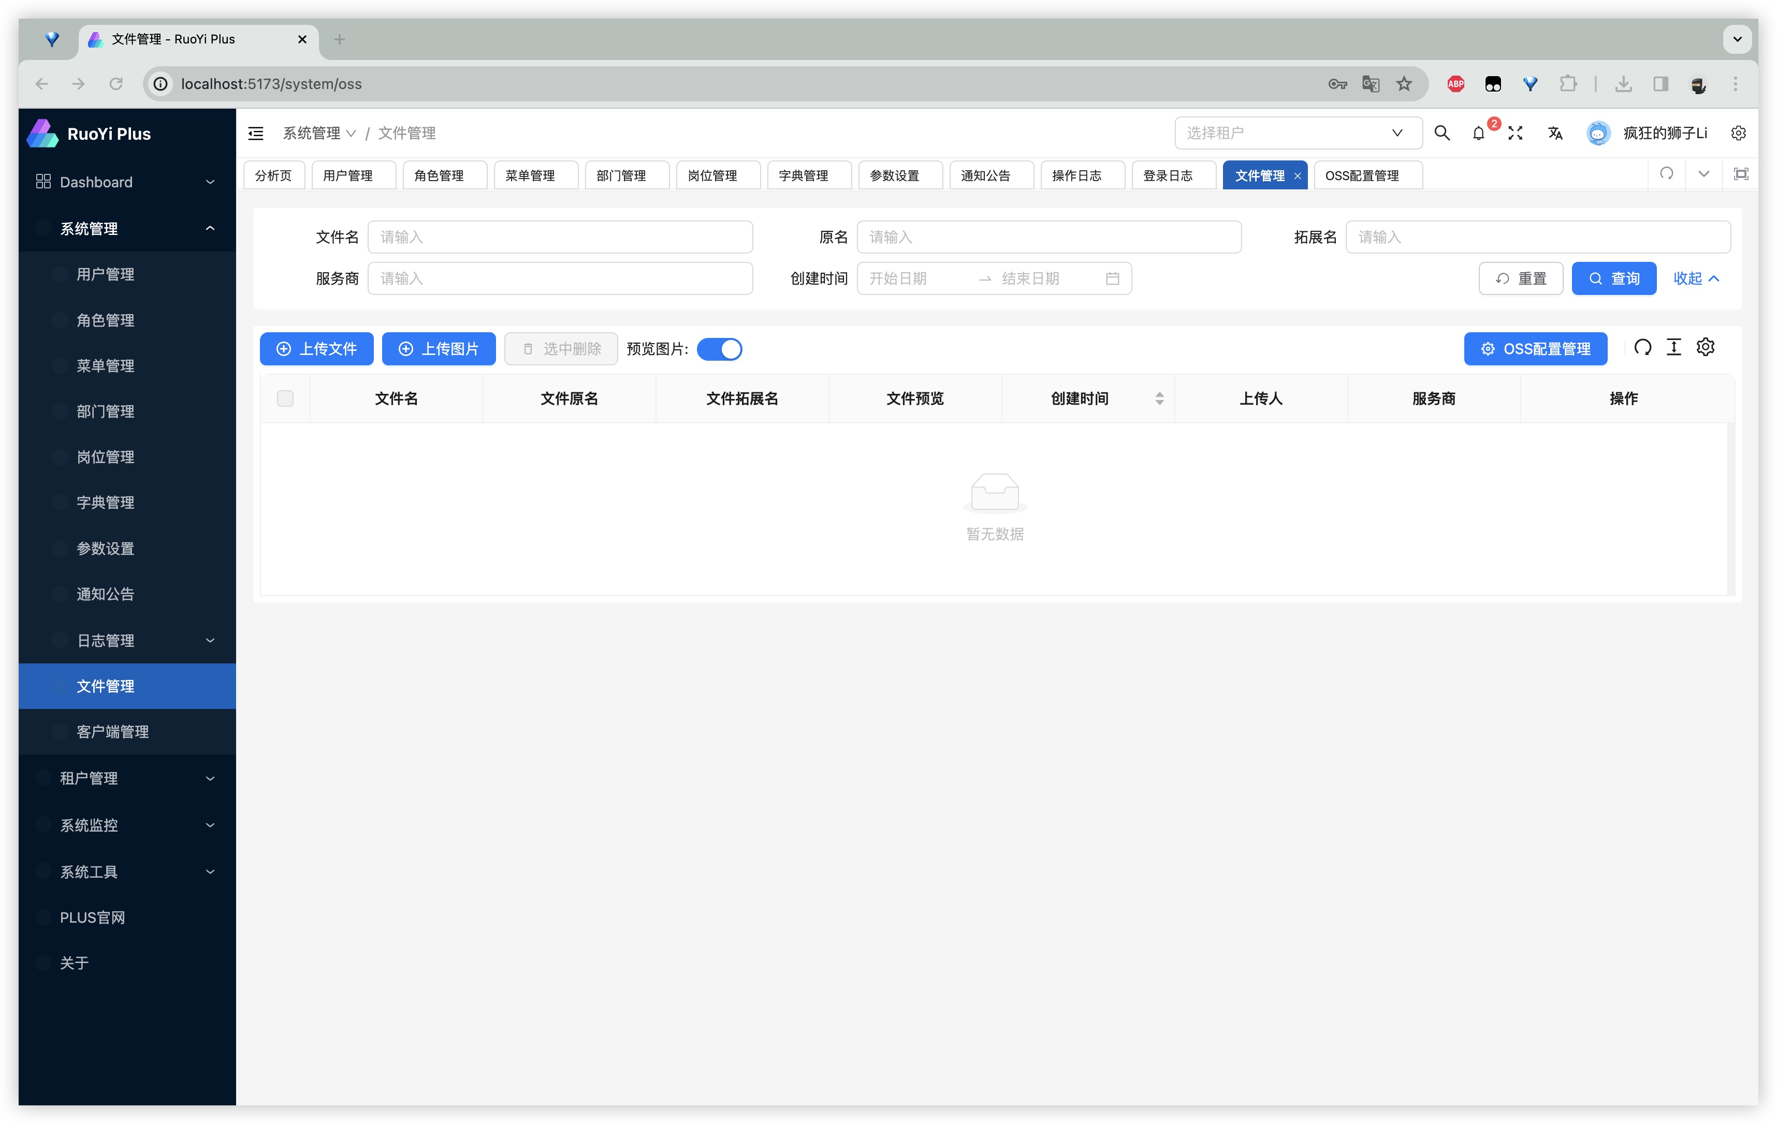
Task: Click the blue 查询 search button
Action: (x=1613, y=279)
